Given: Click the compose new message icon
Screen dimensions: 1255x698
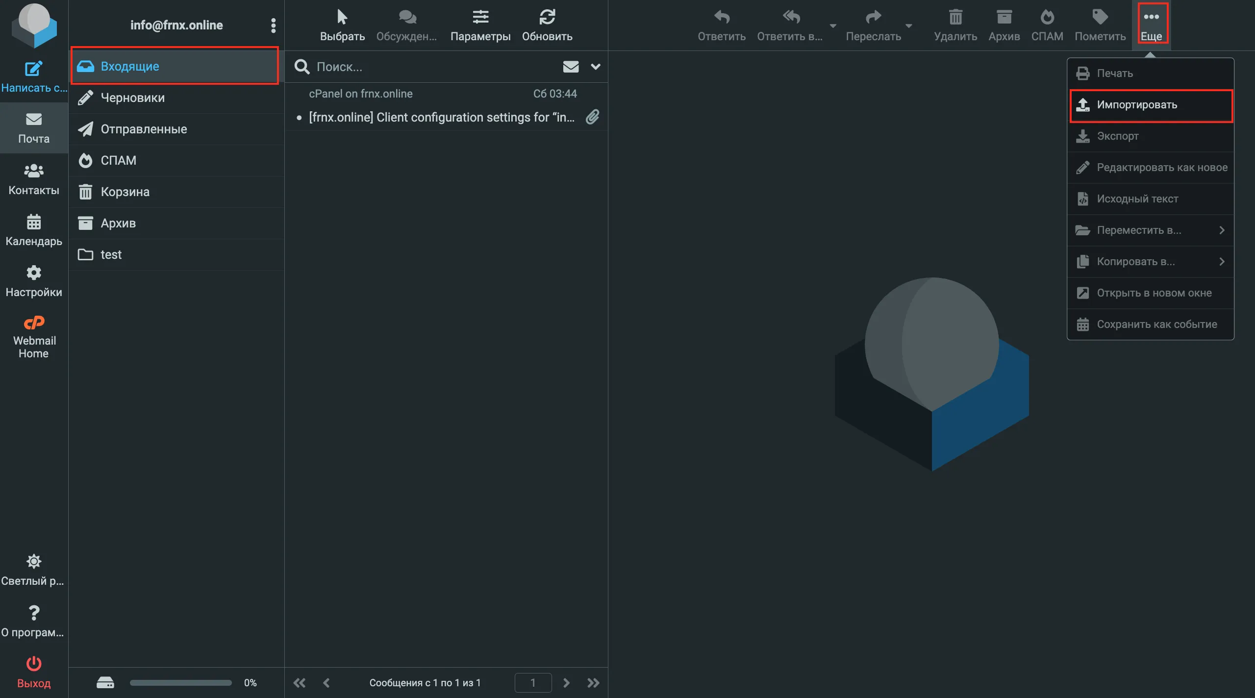Looking at the screenshot, I should 33,69.
